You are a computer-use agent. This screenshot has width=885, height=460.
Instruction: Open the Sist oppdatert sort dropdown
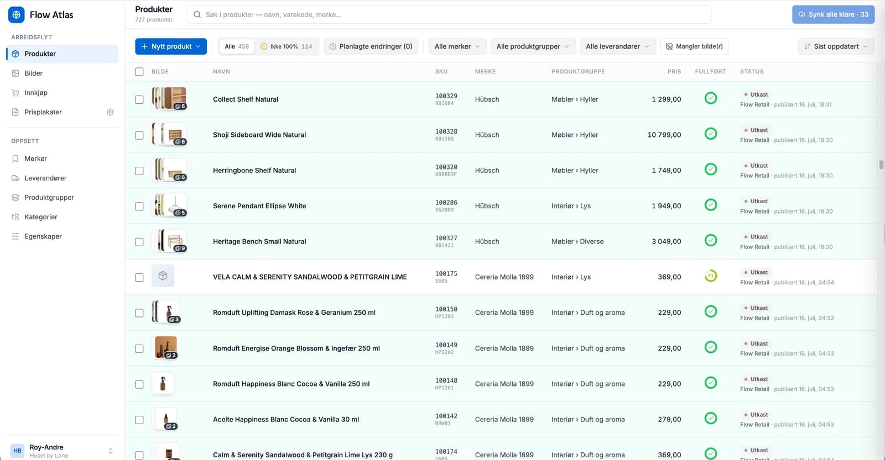point(836,46)
